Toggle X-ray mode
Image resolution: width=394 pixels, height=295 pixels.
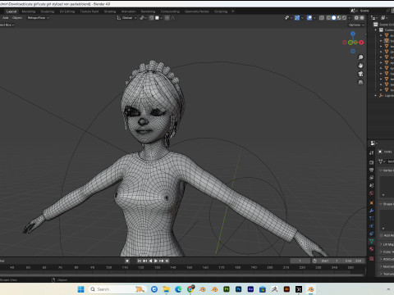pos(322,18)
